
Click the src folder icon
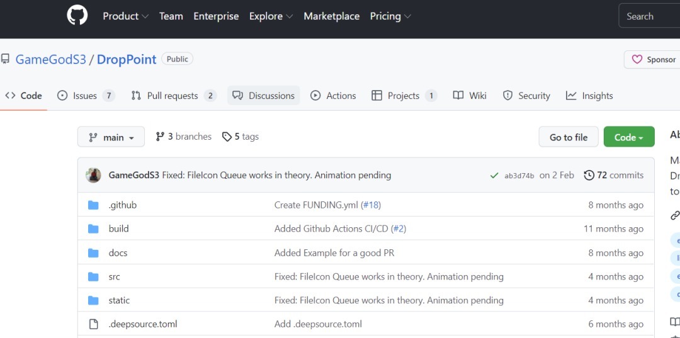[93, 276]
